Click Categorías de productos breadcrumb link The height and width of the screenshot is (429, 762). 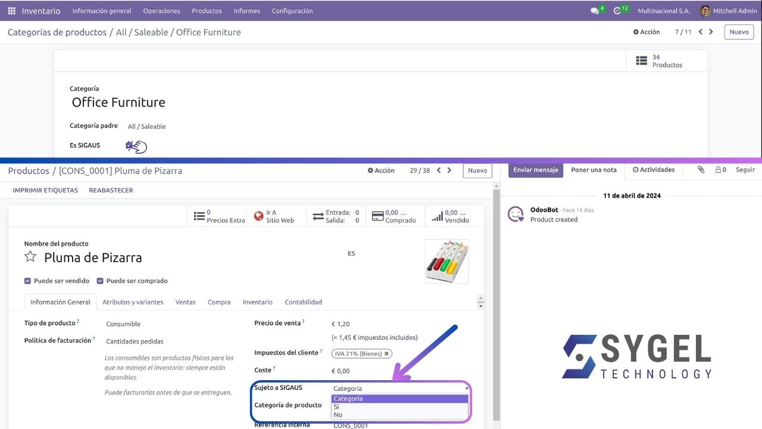(x=57, y=32)
